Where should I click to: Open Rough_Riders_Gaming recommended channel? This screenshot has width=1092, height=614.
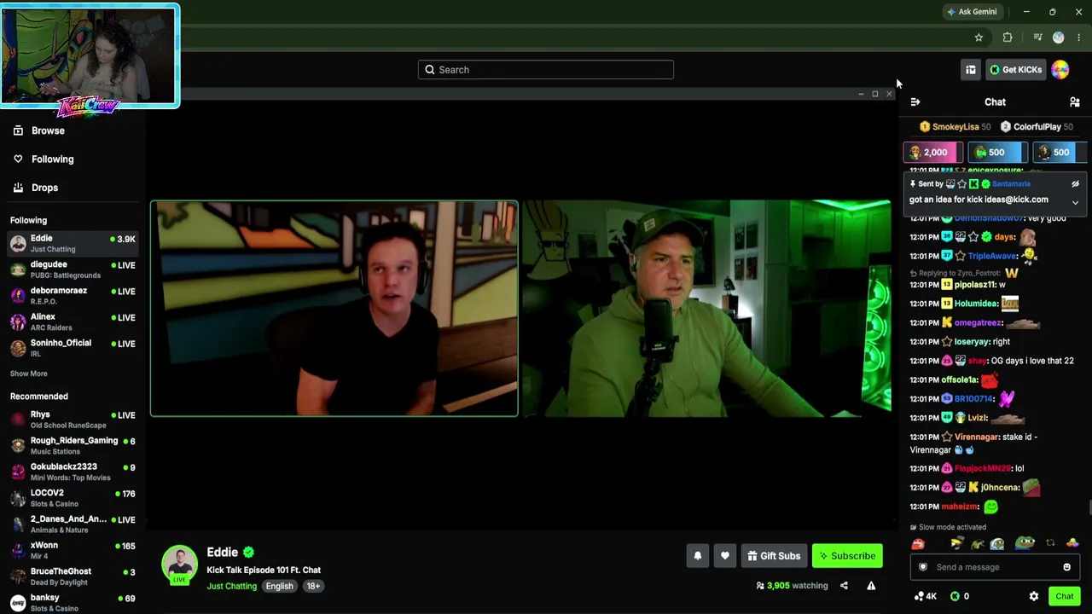[x=73, y=445]
